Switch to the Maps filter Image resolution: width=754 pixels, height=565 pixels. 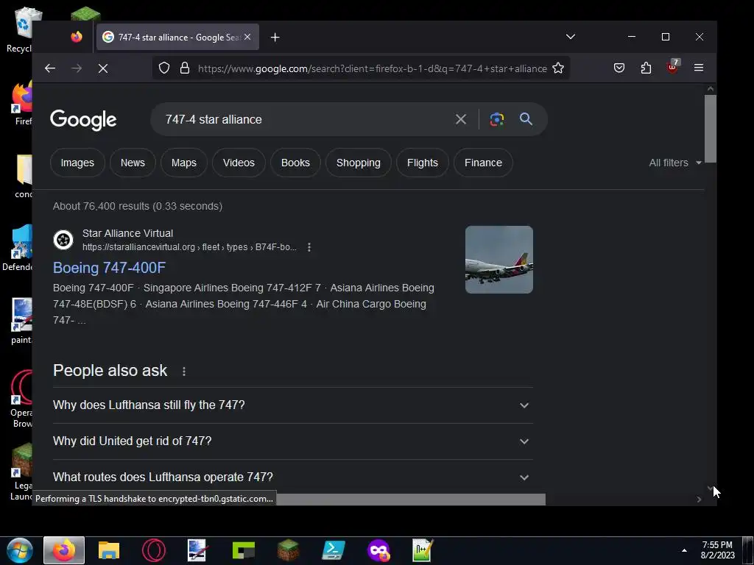184,163
